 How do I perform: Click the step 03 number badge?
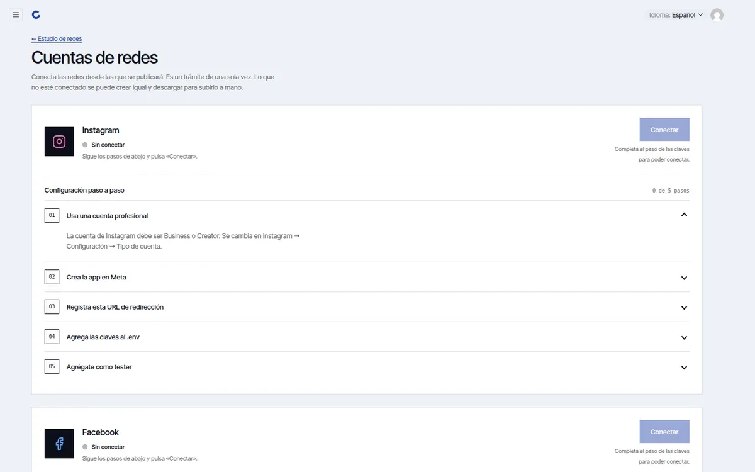[52, 307]
